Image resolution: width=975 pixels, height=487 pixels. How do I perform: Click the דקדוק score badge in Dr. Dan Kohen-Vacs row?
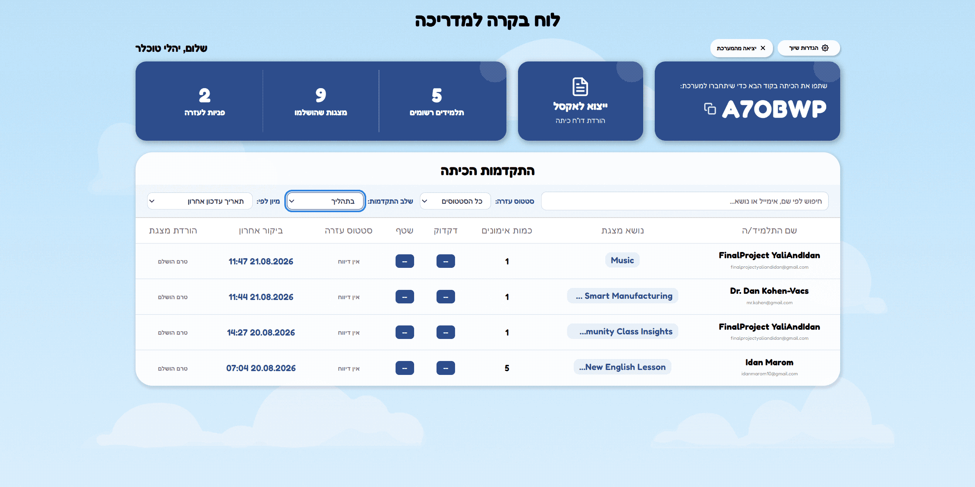click(x=446, y=297)
